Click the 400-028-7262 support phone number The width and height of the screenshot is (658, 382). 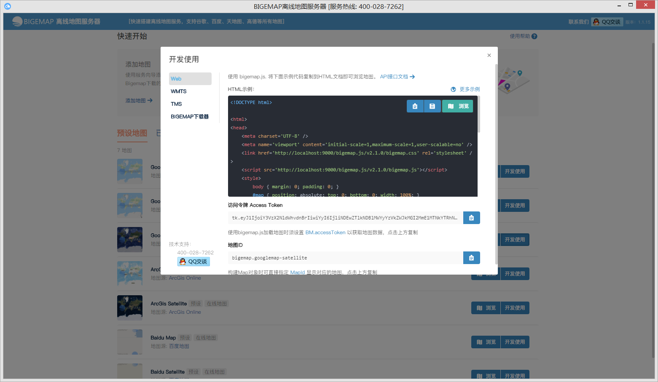pos(195,253)
